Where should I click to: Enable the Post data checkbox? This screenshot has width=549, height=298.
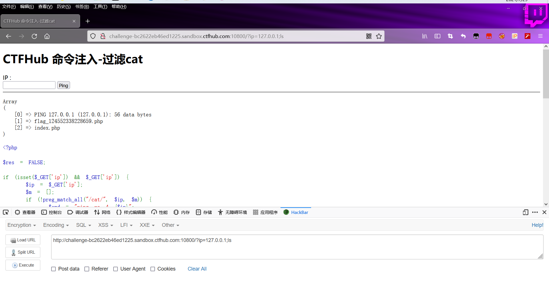(x=53, y=269)
